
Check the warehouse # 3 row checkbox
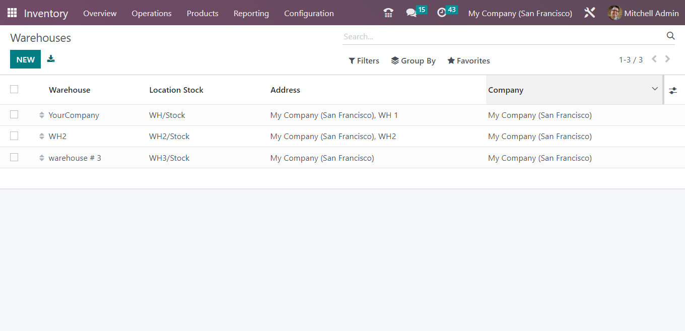pos(14,157)
